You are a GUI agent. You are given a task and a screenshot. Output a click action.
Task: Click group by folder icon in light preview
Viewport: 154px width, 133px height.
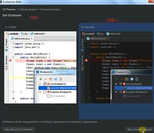pyautogui.click(x=51, y=79)
